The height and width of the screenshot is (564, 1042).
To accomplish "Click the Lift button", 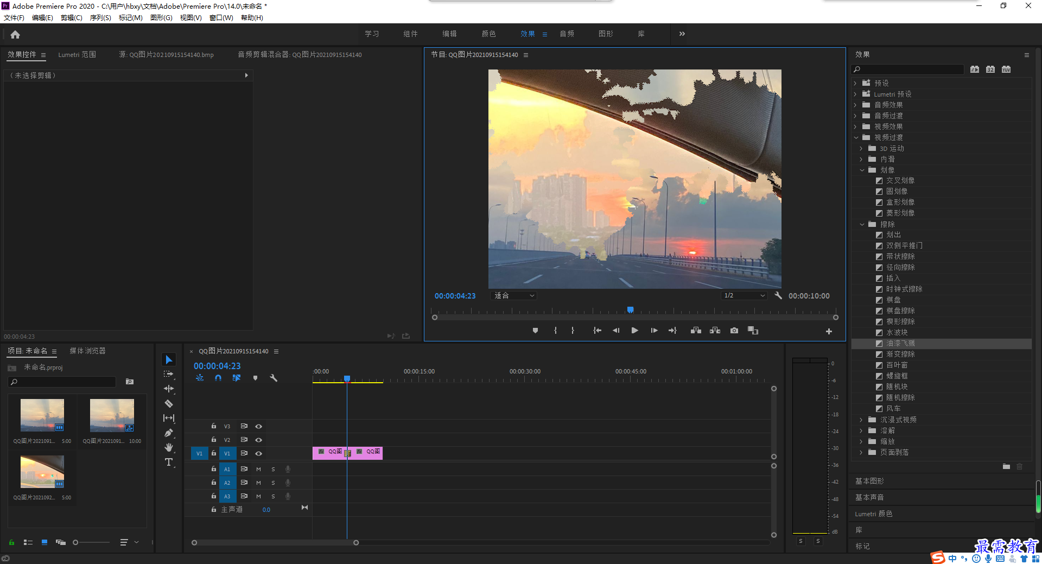I will point(696,331).
